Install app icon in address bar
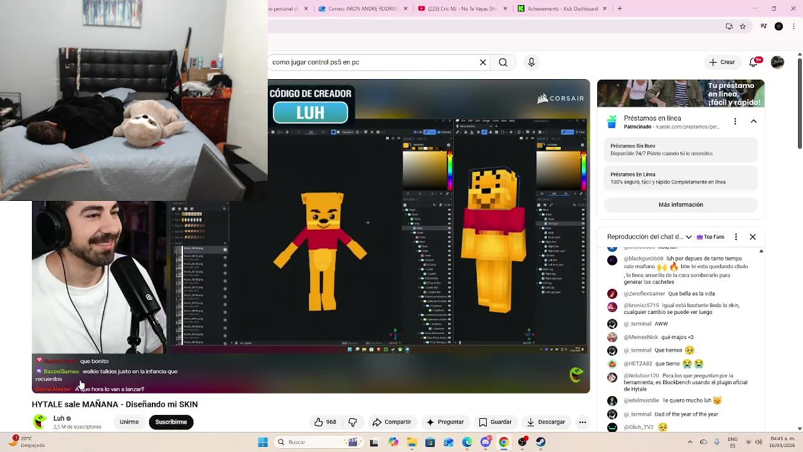 tap(729, 26)
